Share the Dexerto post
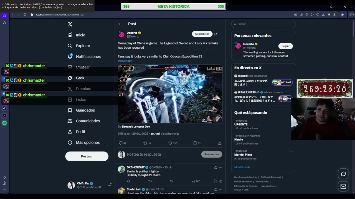Screen dimensions: 355x199 [220, 143]
